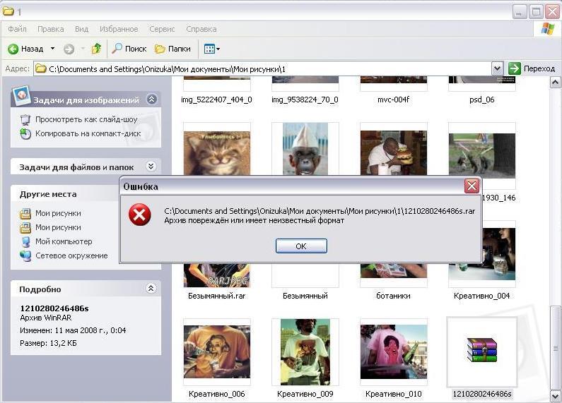562x403 pixels.
Task: Click the green Back arrow icon
Action: pyautogui.click(x=13, y=49)
